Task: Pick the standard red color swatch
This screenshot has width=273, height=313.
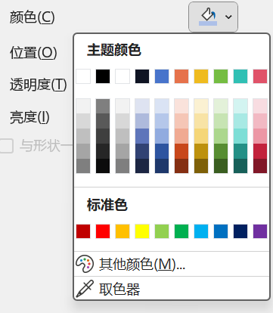Action: click(x=103, y=231)
